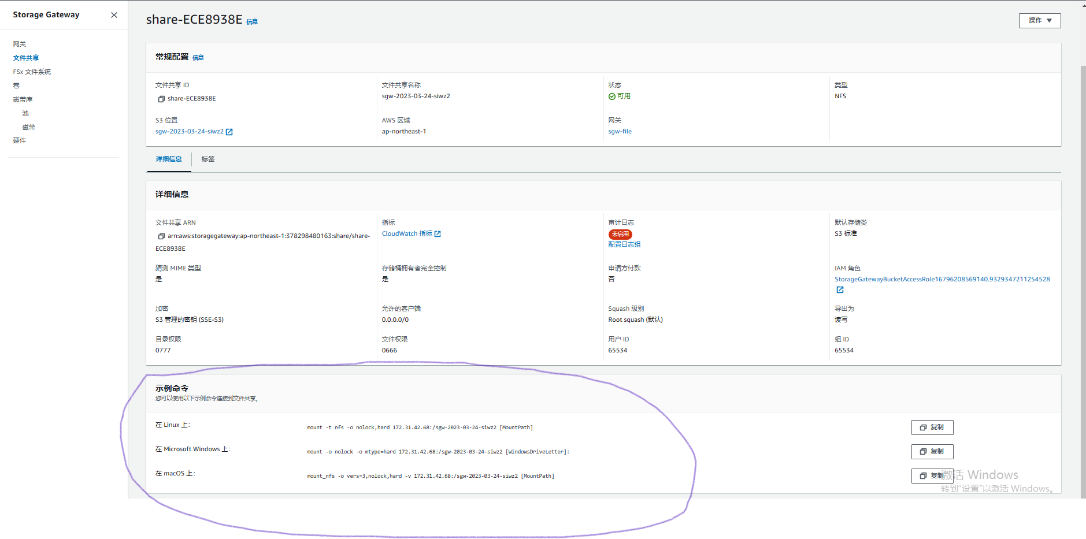Click allowed clients value 0.0.0.0/0
This screenshot has width=1086, height=539.
tap(395, 320)
